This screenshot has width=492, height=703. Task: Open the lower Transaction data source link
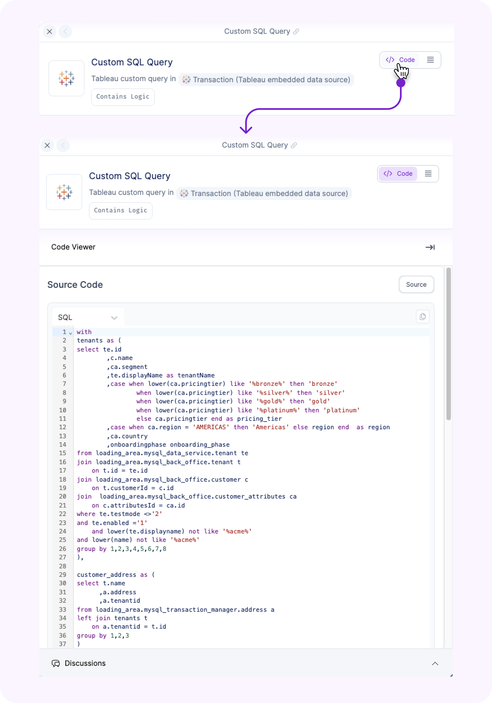click(264, 193)
